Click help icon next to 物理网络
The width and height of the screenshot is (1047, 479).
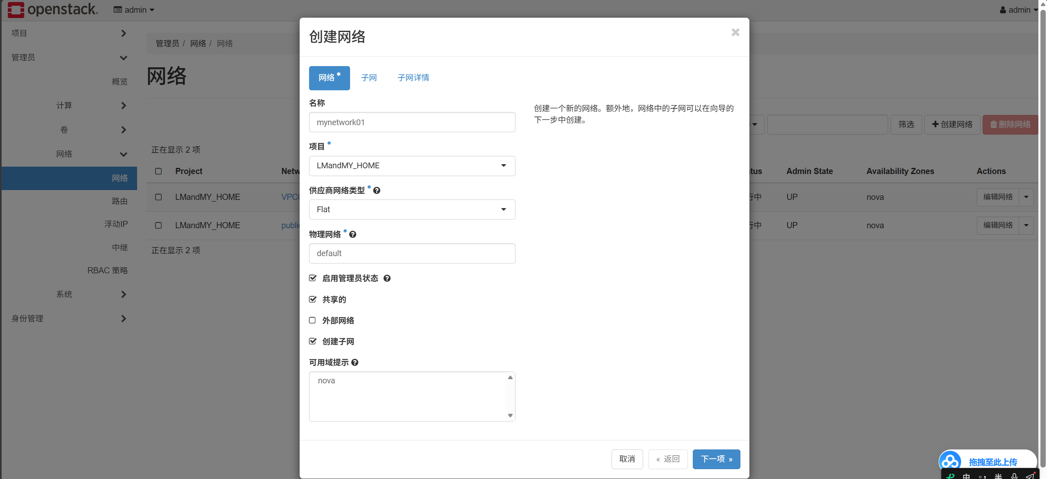point(353,234)
